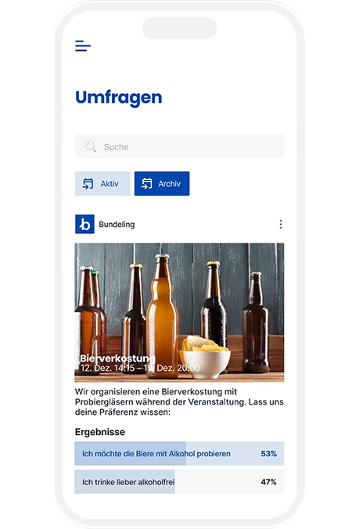Click the 53% result percentage
This screenshot has height=529, width=359.
pos(268,454)
